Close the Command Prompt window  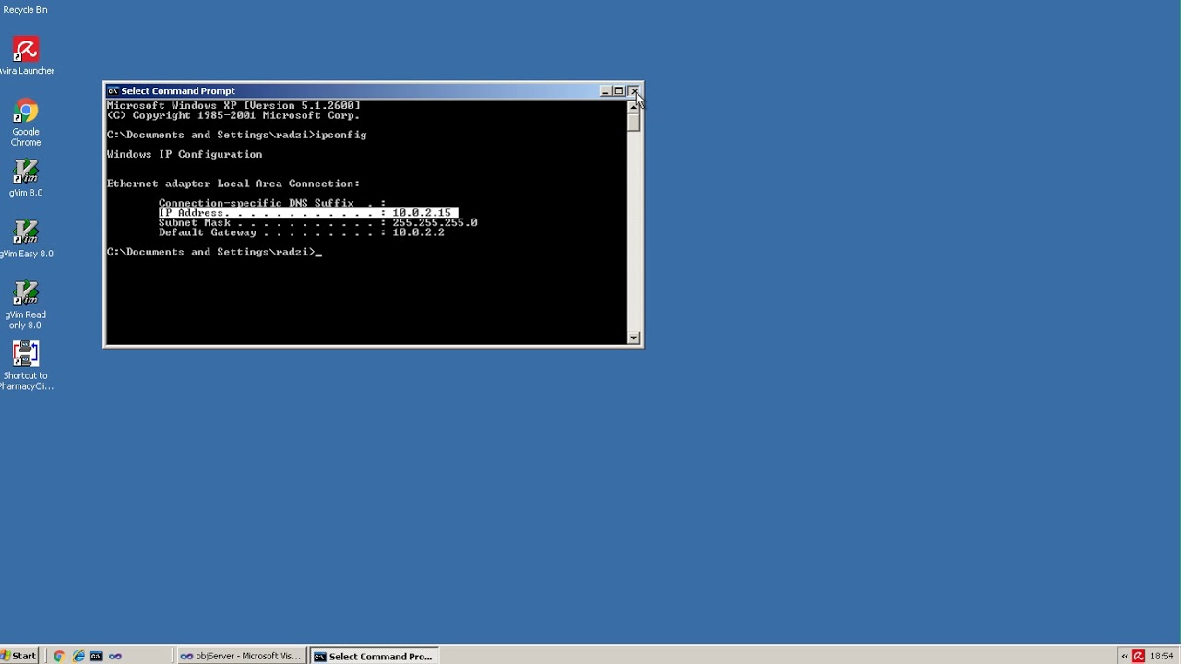(x=634, y=90)
